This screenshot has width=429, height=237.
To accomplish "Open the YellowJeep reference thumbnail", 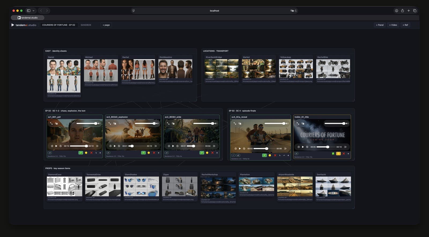I will (x=296, y=69).
